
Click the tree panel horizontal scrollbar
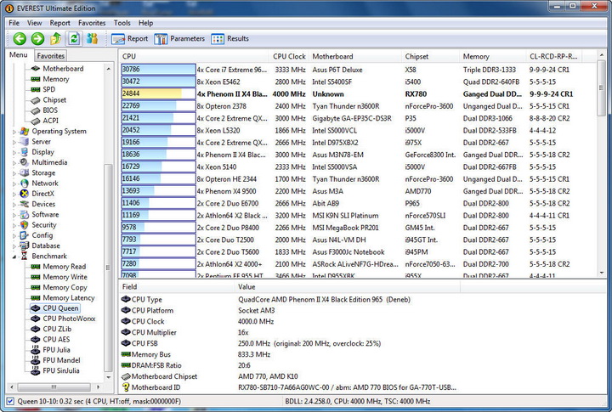[54, 387]
